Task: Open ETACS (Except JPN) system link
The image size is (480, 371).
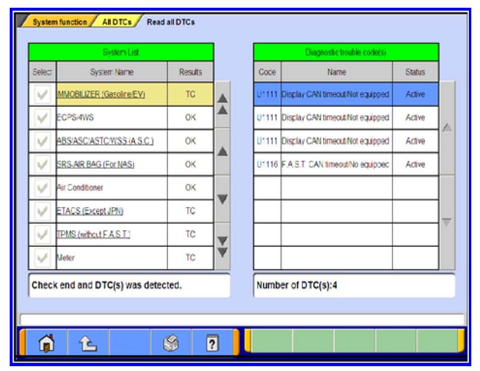Action: tap(90, 211)
